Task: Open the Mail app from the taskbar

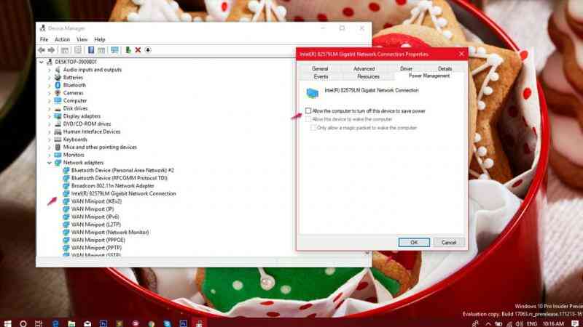Action: [87, 323]
